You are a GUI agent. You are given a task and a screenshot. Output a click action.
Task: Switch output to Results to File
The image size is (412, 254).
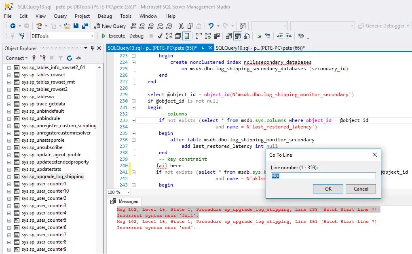[247, 36]
